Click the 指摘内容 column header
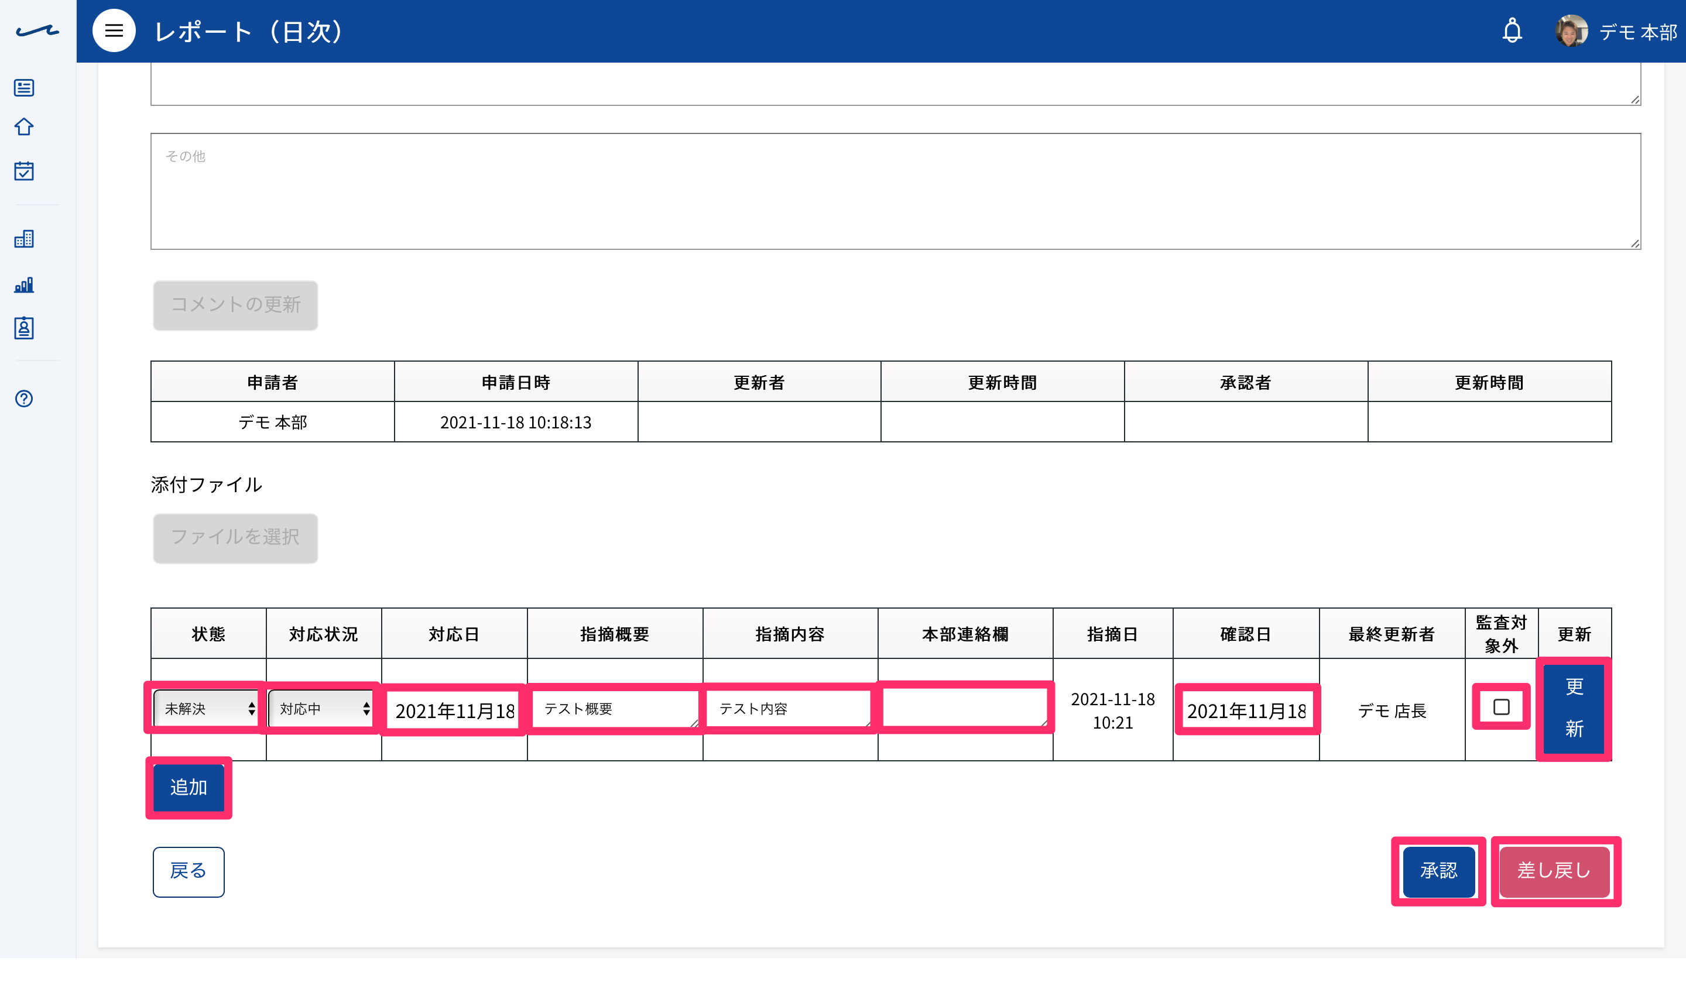This screenshot has width=1686, height=982. point(790,633)
